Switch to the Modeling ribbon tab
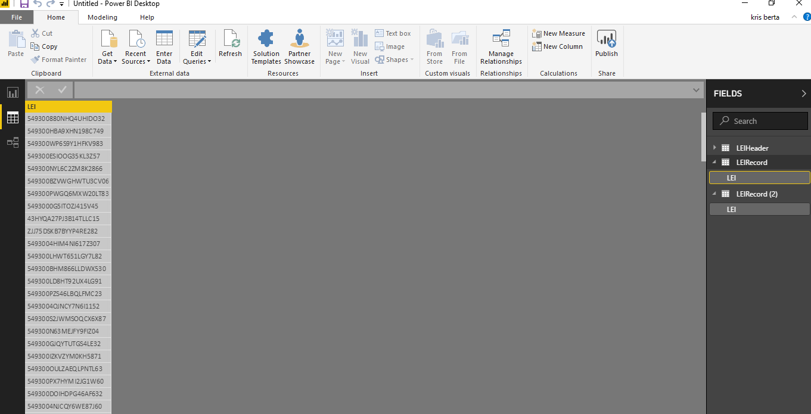The image size is (811, 414). 102,17
